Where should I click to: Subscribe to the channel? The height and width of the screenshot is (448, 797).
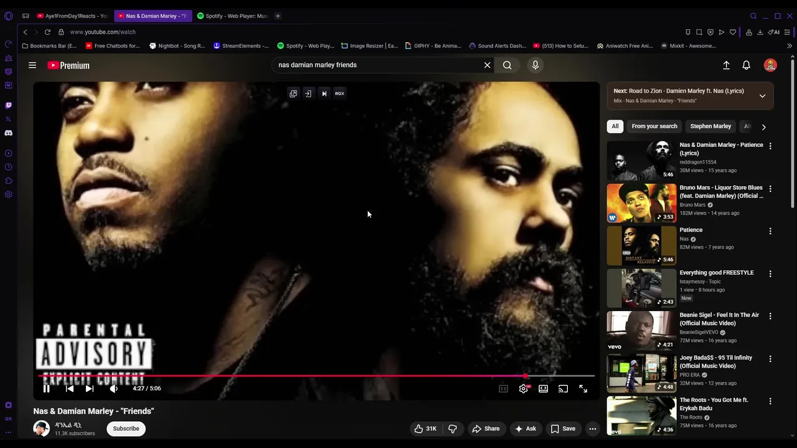pyautogui.click(x=126, y=429)
